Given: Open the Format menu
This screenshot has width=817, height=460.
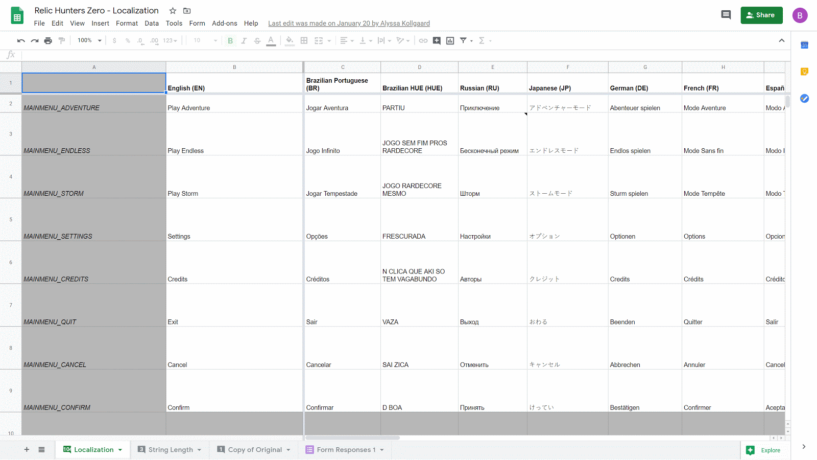Looking at the screenshot, I should pos(127,23).
